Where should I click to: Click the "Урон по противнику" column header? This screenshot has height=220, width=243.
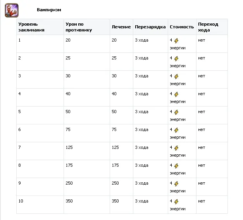click(x=79, y=27)
